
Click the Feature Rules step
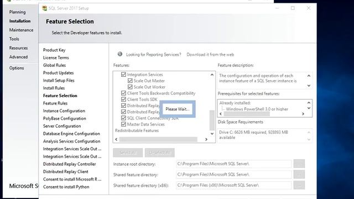click(55, 103)
